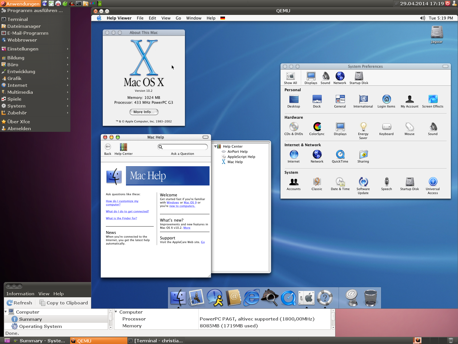Follow the 'What is the Finder for?' link
This screenshot has width=458, height=344.
click(121, 218)
